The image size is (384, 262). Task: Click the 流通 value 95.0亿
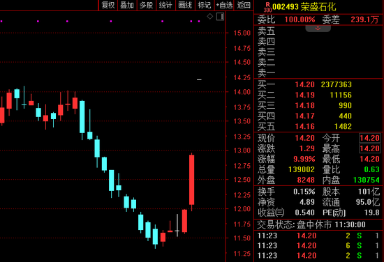pos(367,202)
